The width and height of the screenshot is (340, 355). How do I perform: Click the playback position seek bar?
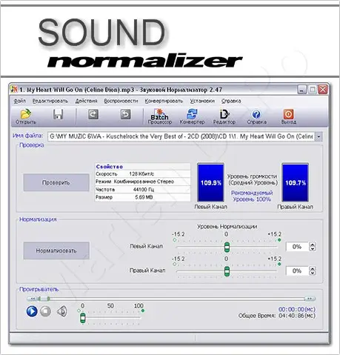171,299
